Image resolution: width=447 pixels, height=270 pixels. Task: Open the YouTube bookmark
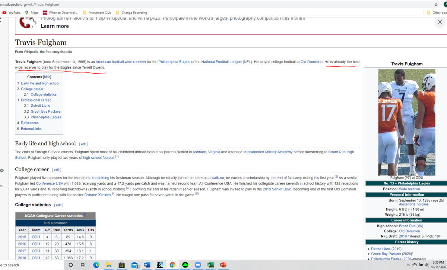(x=12, y=13)
